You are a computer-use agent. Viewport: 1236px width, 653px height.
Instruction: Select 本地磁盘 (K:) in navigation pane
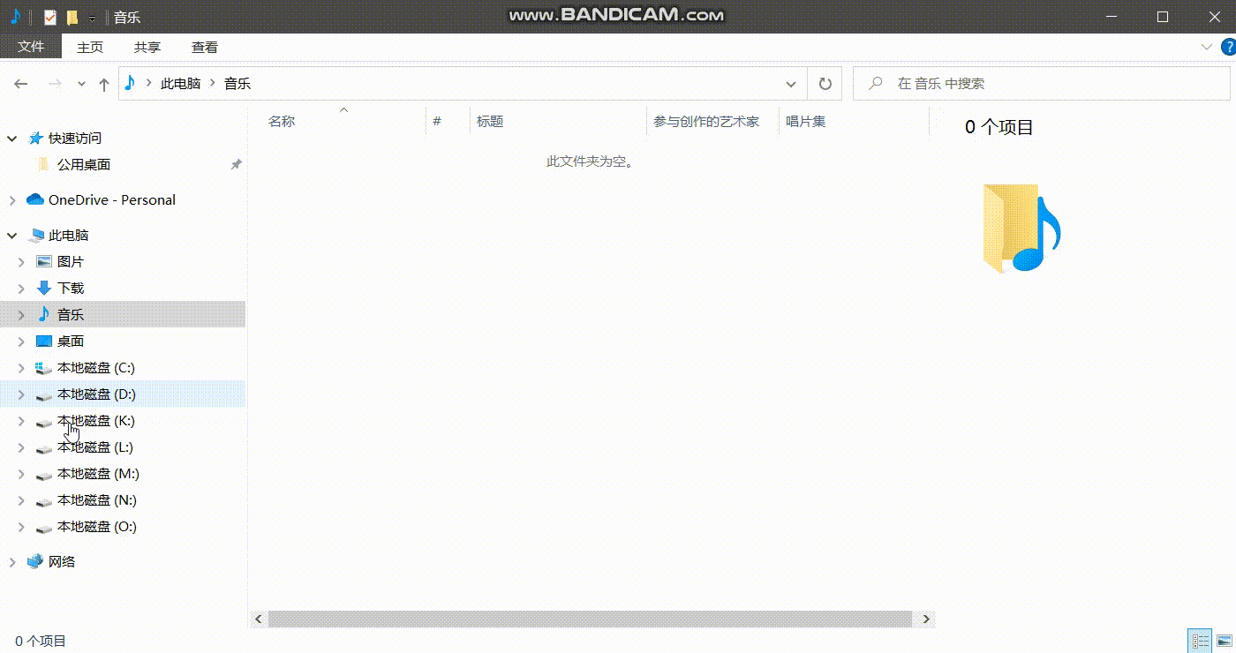pos(95,421)
